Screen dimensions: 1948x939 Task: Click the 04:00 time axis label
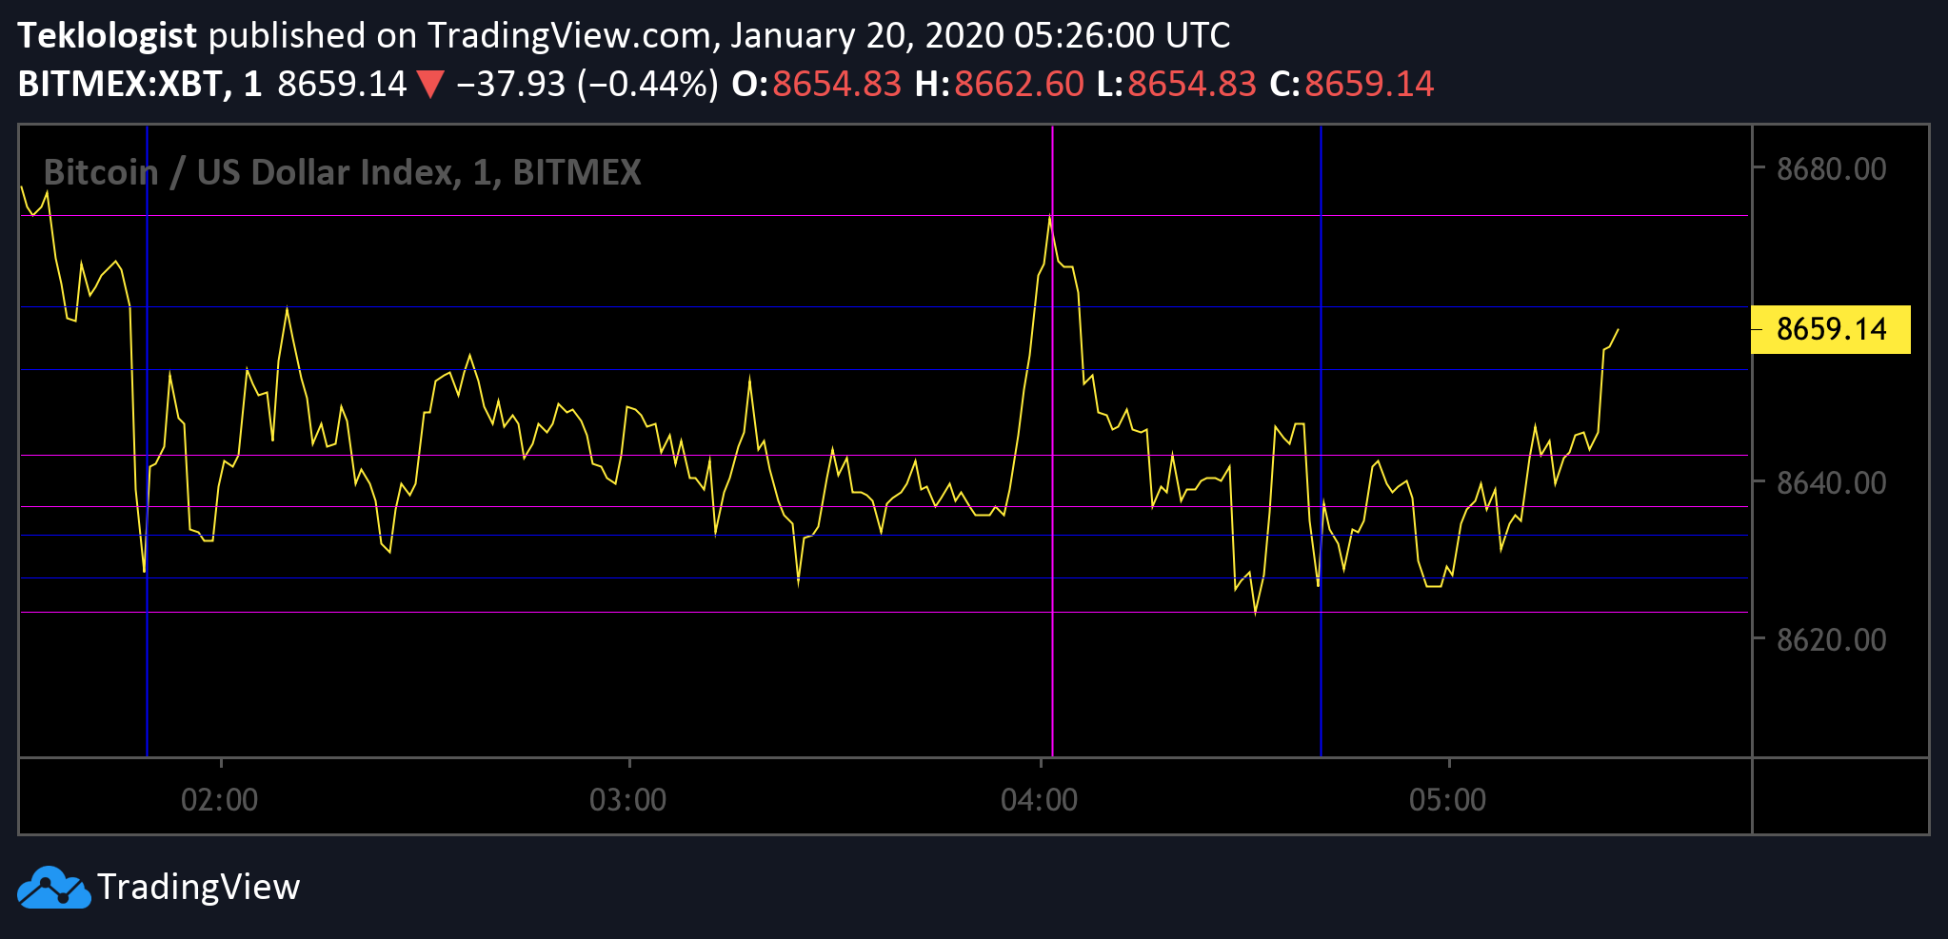[x=1040, y=800]
